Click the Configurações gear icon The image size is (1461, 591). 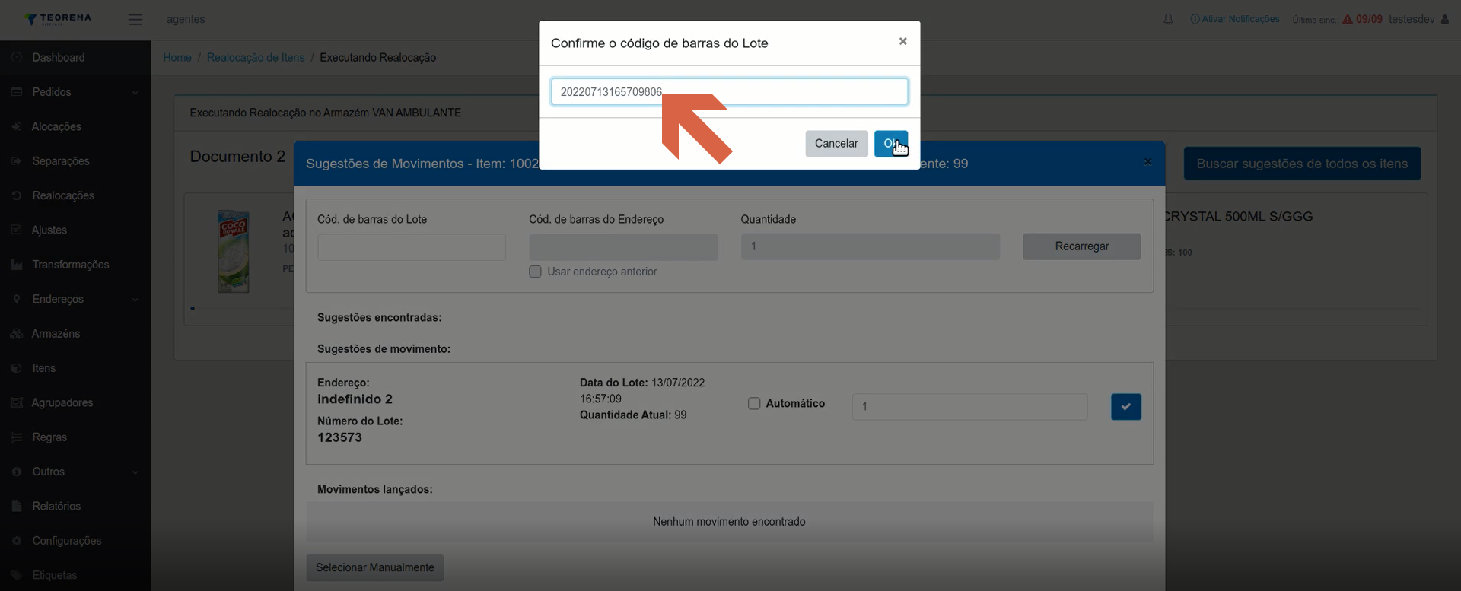tap(17, 541)
